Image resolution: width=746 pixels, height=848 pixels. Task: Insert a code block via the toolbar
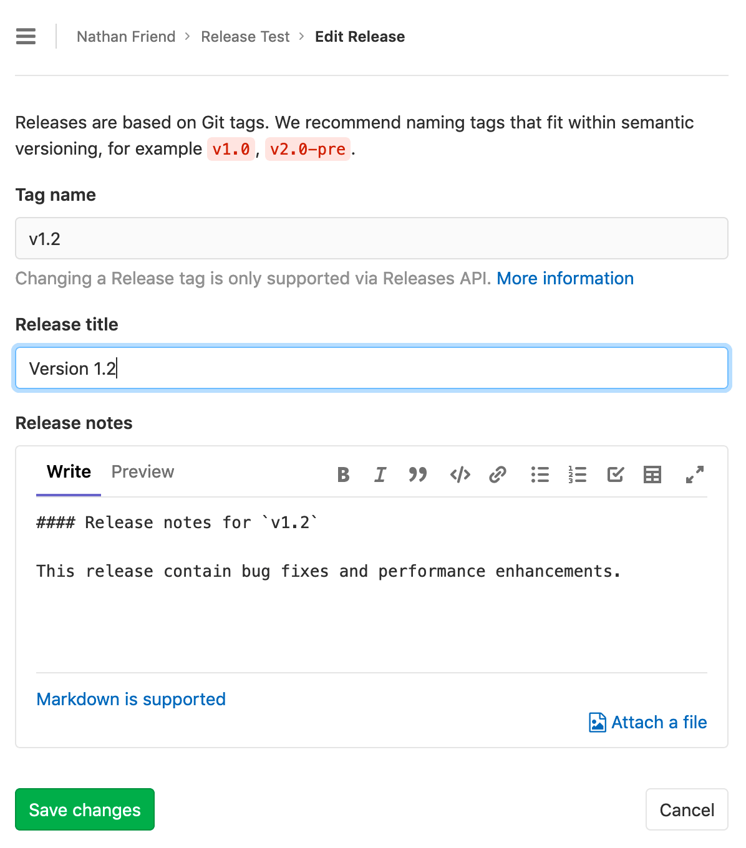click(460, 475)
